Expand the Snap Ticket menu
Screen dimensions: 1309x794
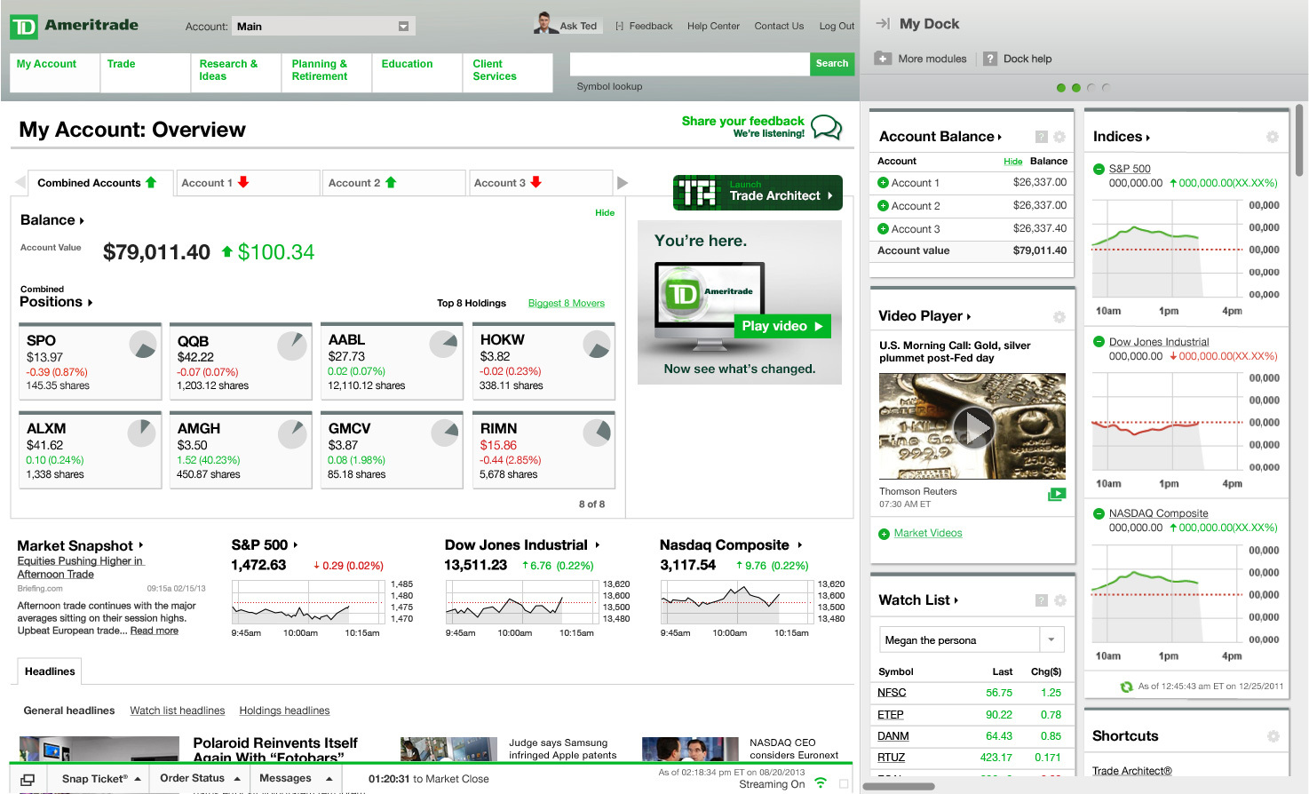point(138,779)
